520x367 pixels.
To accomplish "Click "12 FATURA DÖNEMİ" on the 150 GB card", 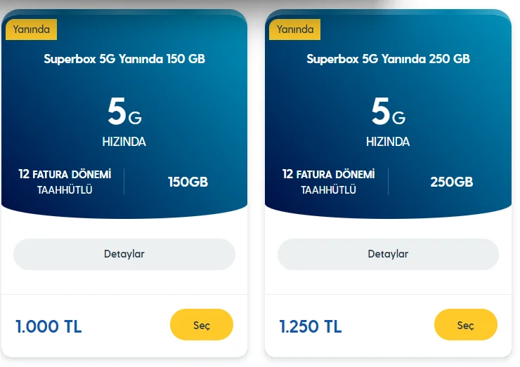I will (x=65, y=174).
